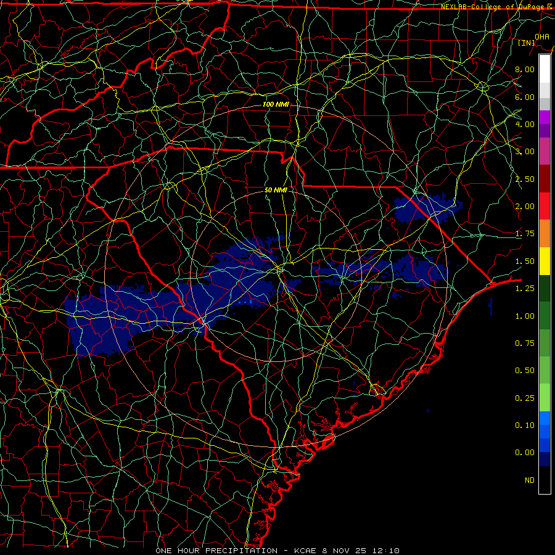555x555 pixels.
Task: Pick the white swatch beside 8.00
Action: click(545, 69)
